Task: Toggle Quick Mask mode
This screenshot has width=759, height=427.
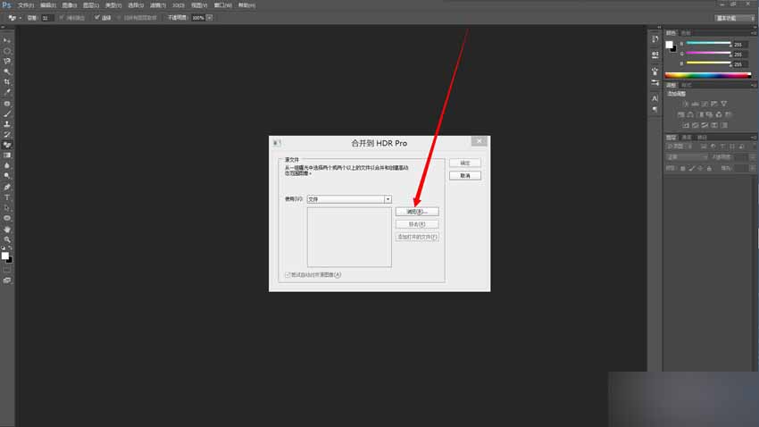Action: 7,270
